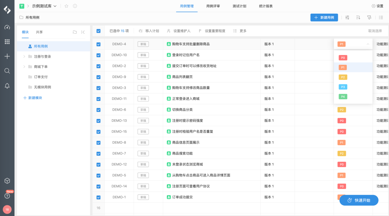Toggle the select-all checkbox in header
The width and height of the screenshot is (389, 216).
coord(98,31)
